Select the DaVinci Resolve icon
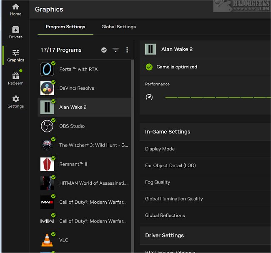The width and height of the screenshot is (271, 253). coord(47,88)
